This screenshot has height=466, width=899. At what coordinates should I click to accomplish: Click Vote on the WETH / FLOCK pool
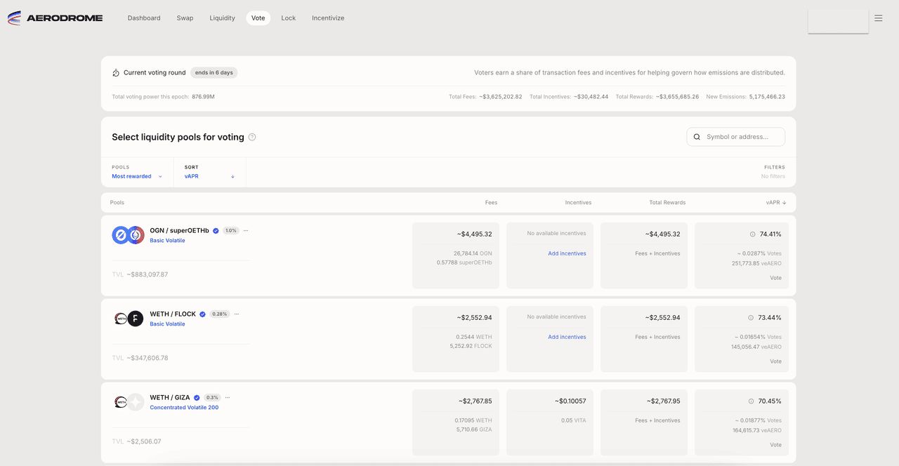[x=775, y=361]
